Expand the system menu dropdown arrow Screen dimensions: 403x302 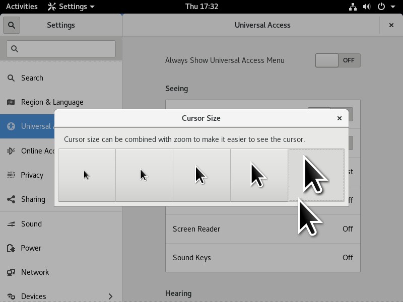pos(392,7)
